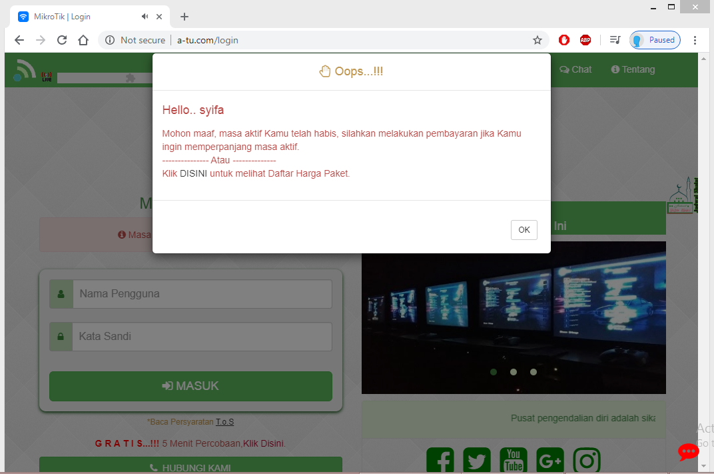Open the media controls panel in toolbar
The height and width of the screenshot is (474, 714).
point(614,40)
